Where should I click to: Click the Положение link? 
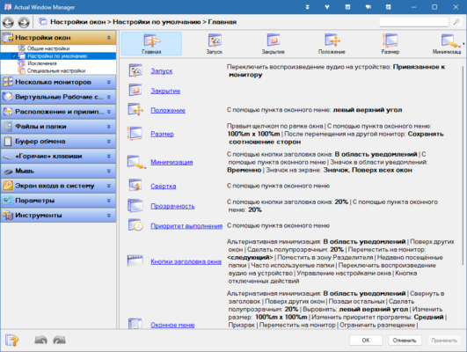click(x=168, y=110)
